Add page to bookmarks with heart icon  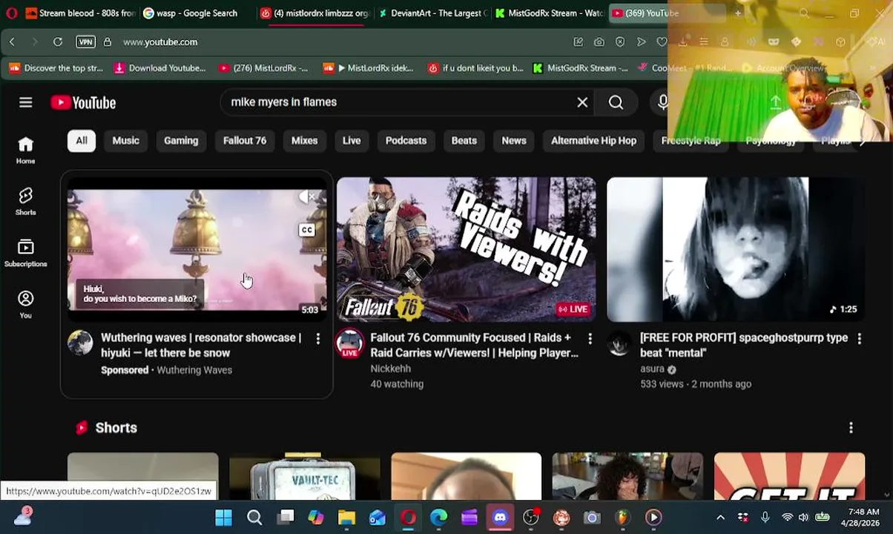[662, 42]
